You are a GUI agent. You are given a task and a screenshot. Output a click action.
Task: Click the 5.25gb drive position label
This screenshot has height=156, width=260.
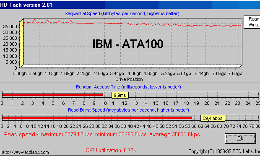tap(168, 73)
